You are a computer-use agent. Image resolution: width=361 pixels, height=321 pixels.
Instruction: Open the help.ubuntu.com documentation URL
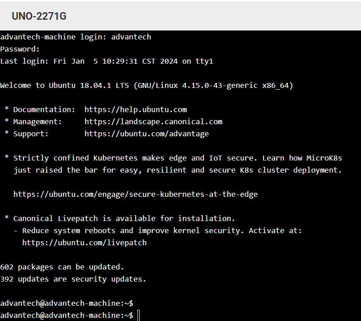point(136,109)
